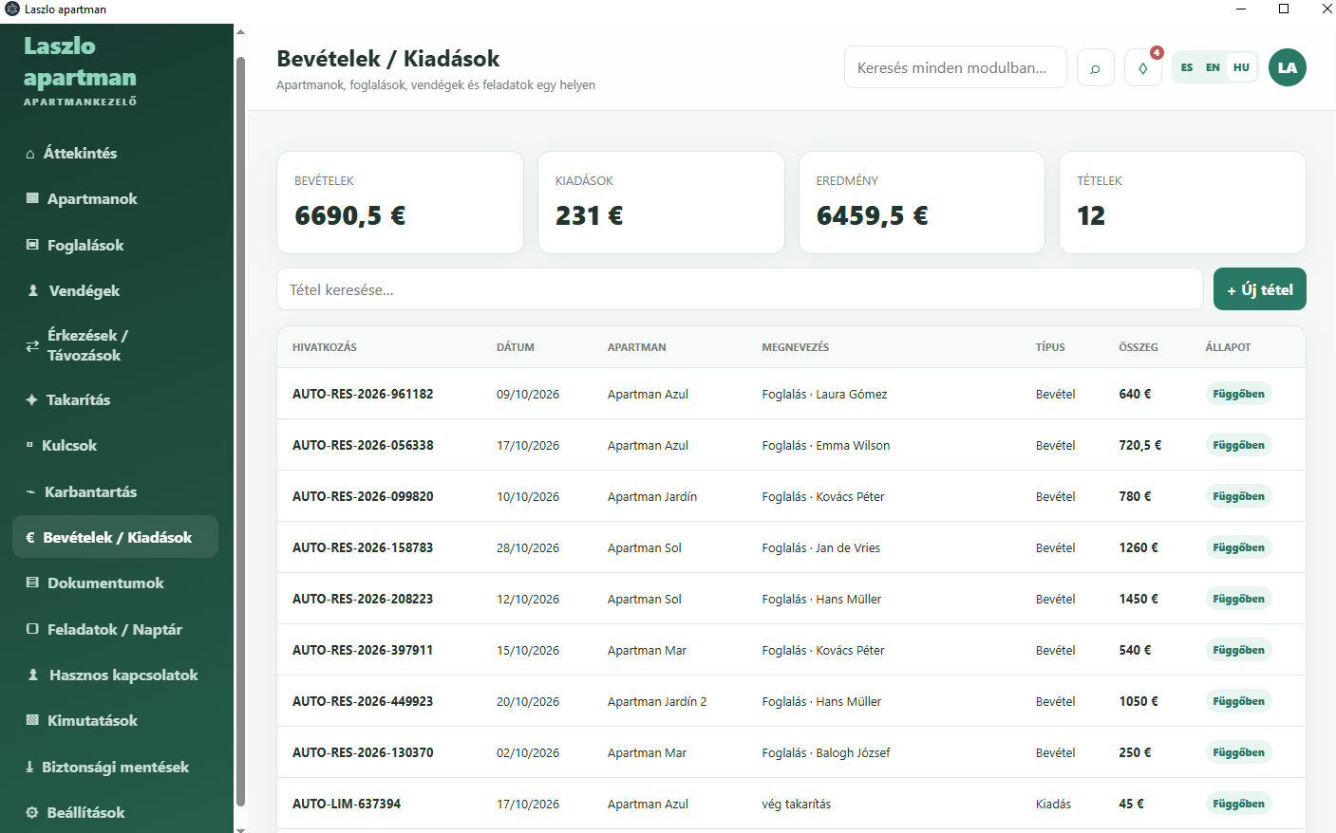Open notifications with the red badge
The image size is (1336, 833).
1143,67
